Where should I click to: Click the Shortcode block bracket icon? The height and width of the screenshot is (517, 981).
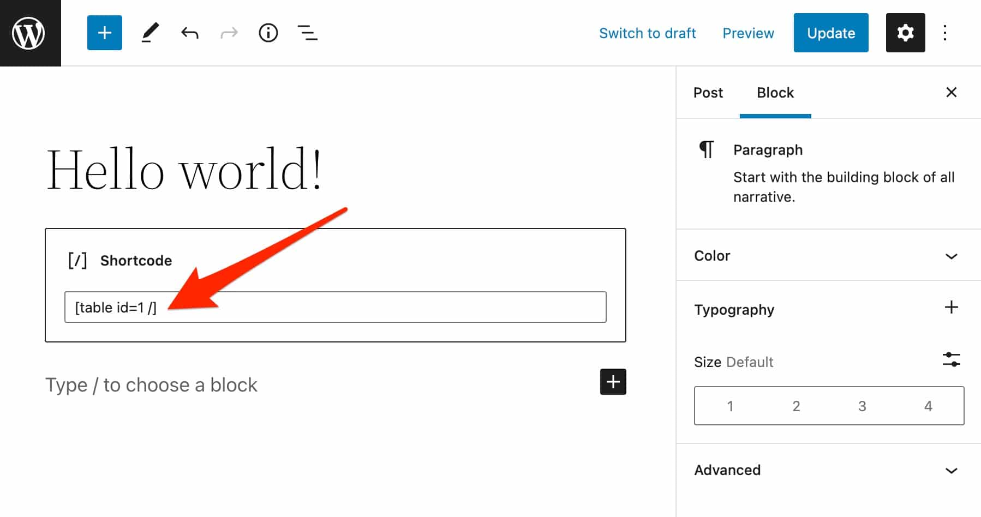point(77,261)
